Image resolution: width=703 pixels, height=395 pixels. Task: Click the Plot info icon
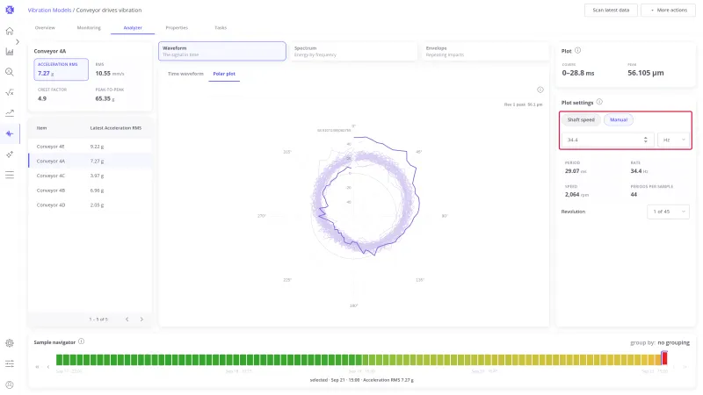point(577,51)
